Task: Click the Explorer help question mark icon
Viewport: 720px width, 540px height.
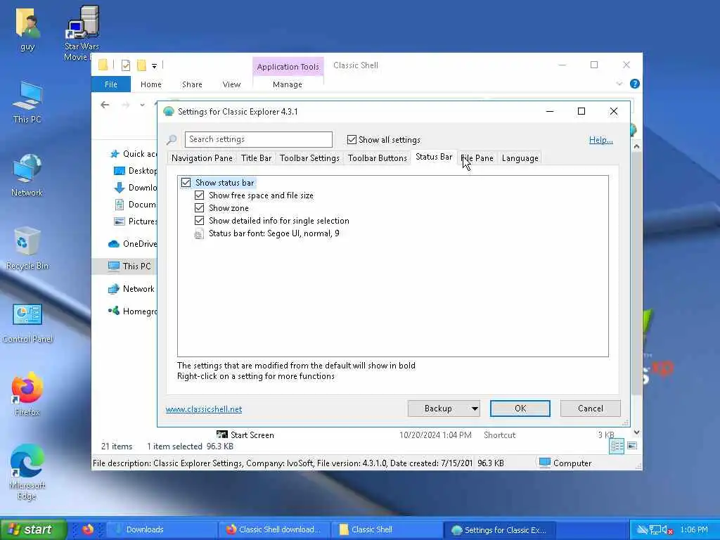Action: coord(635,84)
